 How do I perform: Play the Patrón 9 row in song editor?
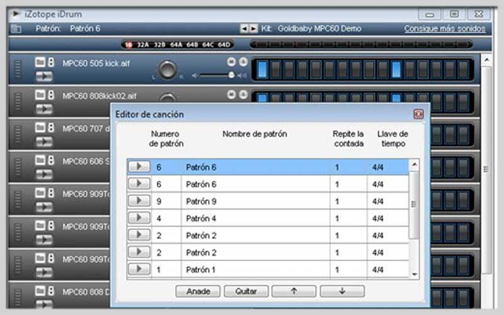[139, 200]
